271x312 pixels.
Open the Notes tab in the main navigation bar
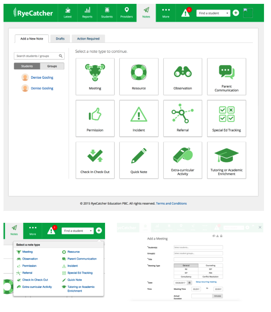[x=146, y=13]
